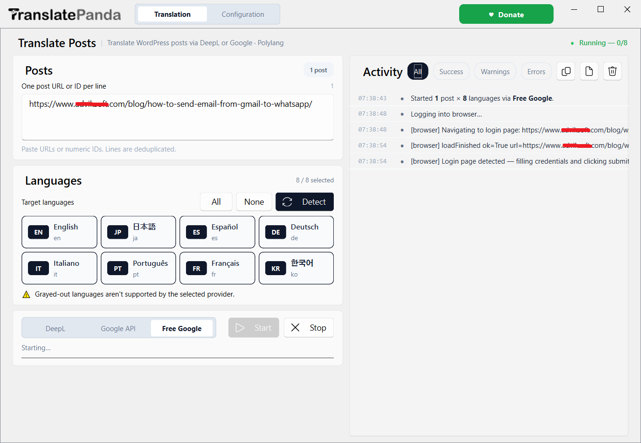Click the TranslatePanda logo
The height and width of the screenshot is (443, 641).
65,14
